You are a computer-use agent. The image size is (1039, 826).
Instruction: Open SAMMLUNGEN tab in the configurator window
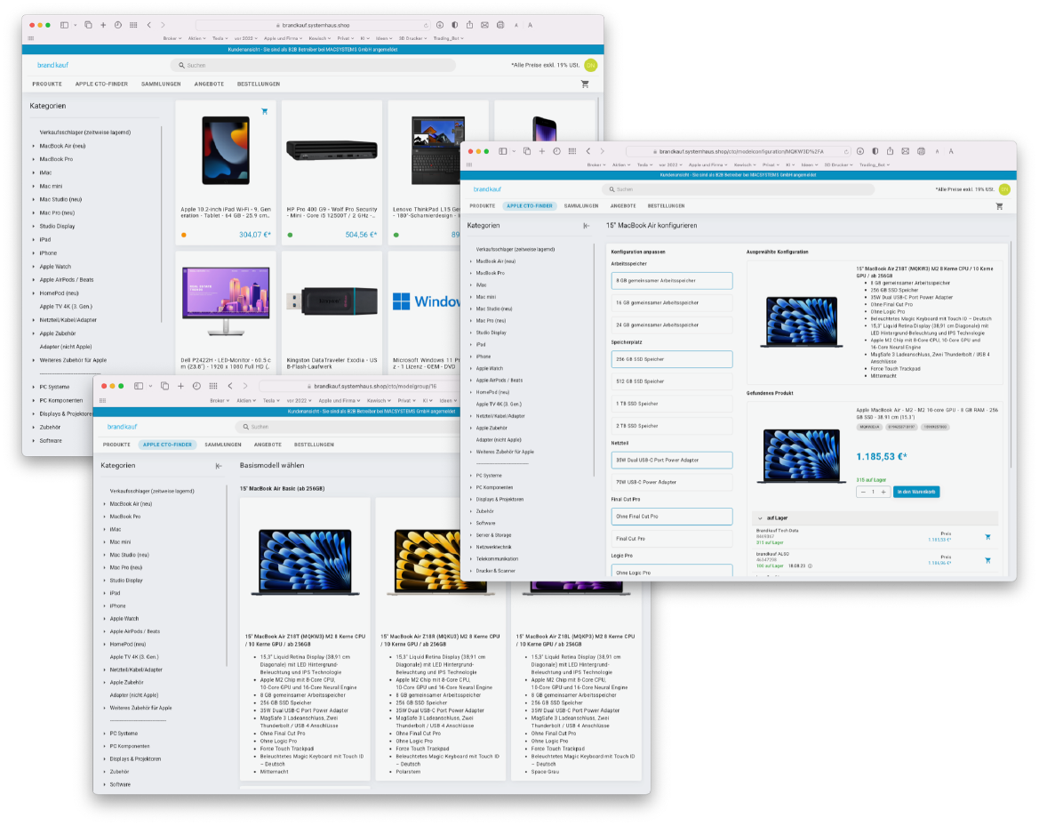pos(581,206)
